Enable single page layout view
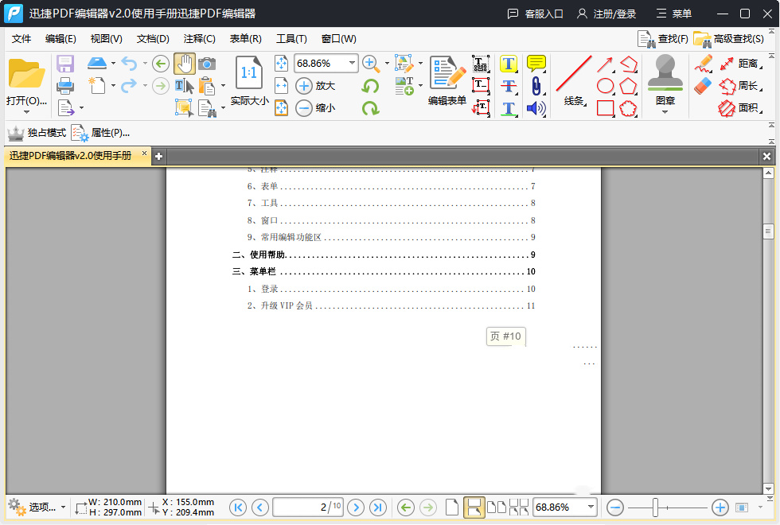This screenshot has width=780, height=525. click(x=452, y=507)
